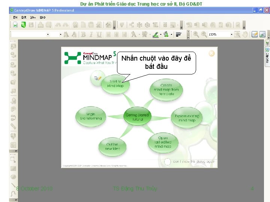Click the Zoom to fit page icon
The image size is (270, 202).
tap(237, 34)
